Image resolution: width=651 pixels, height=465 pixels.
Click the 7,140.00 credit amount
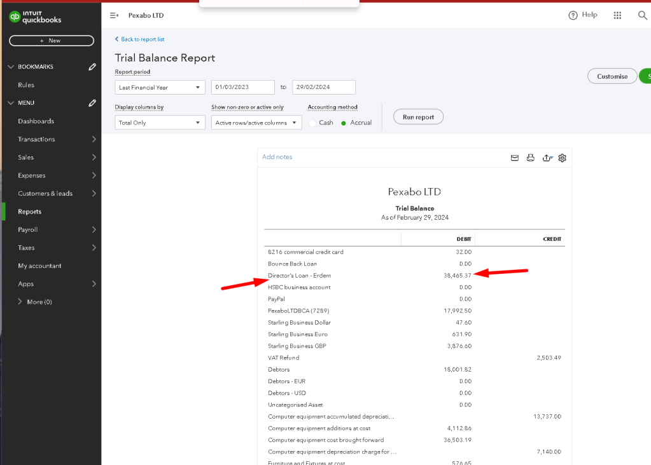click(549, 452)
